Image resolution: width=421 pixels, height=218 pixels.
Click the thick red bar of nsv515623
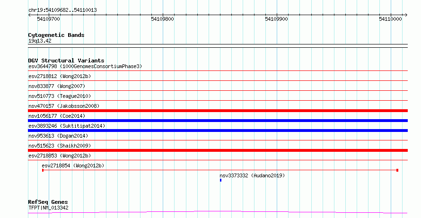point(218,150)
